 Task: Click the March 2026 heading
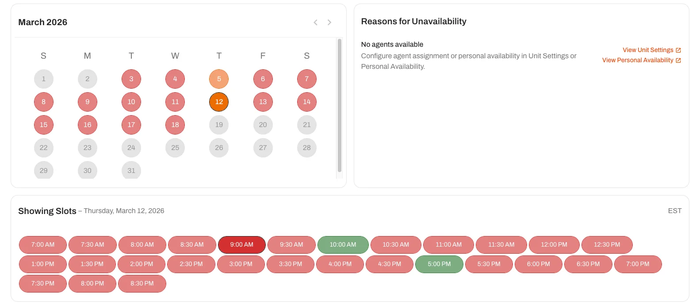(42, 22)
